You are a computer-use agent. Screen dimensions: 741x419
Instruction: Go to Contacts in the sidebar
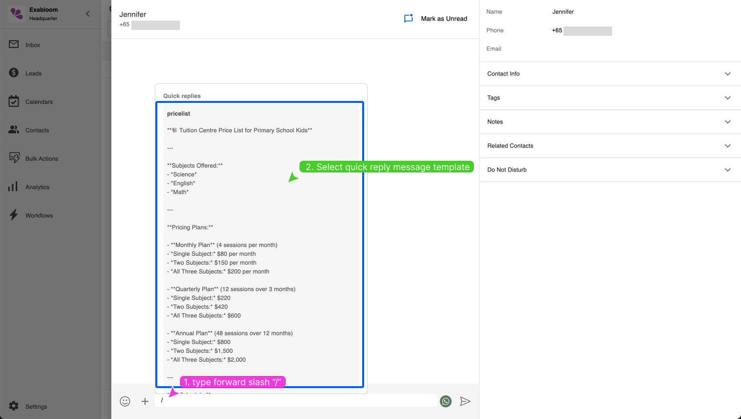[x=37, y=130]
